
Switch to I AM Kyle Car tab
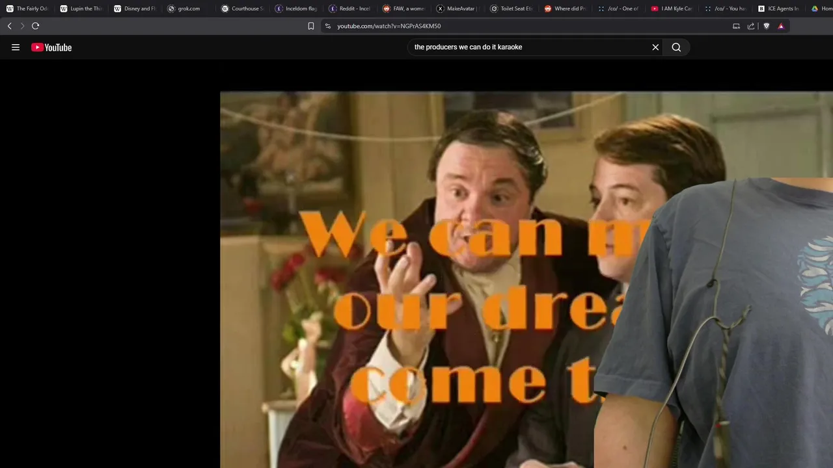click(x=673, y=8)
